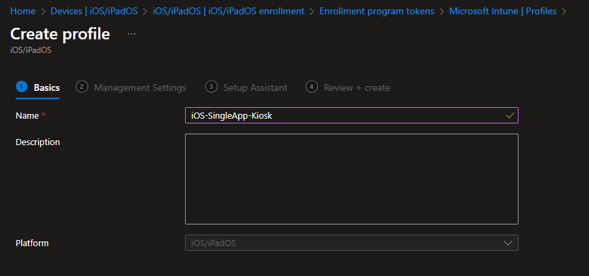Focus the Description text area

click(351, 178)
